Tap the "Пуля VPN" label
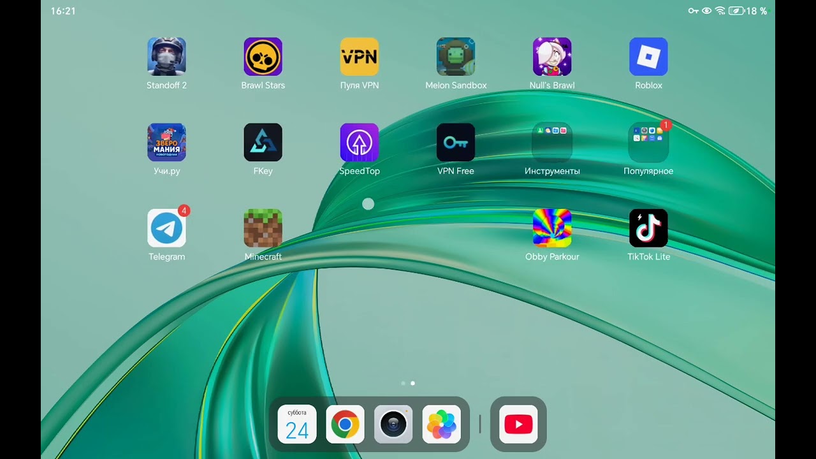The height and width of the screenshot is (459, 816). (x=360, y=85)
